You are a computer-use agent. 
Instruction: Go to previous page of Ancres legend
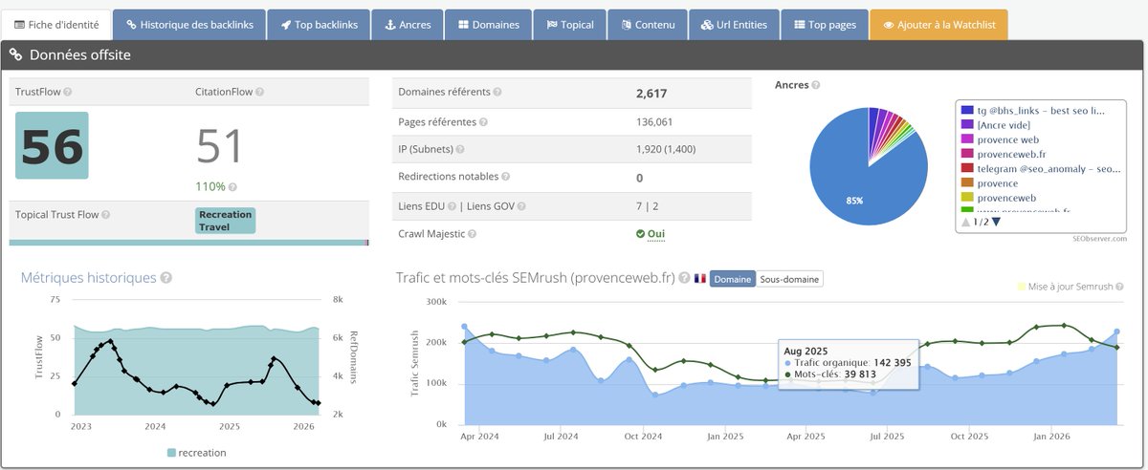point(965,223)
